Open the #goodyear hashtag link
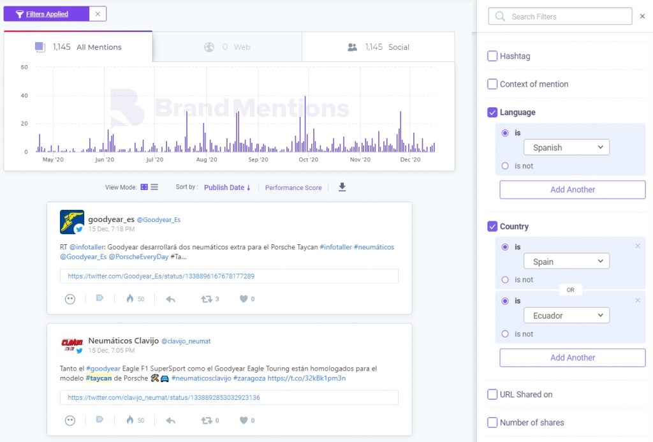This screenshot has width=653, height=442. 103,369
